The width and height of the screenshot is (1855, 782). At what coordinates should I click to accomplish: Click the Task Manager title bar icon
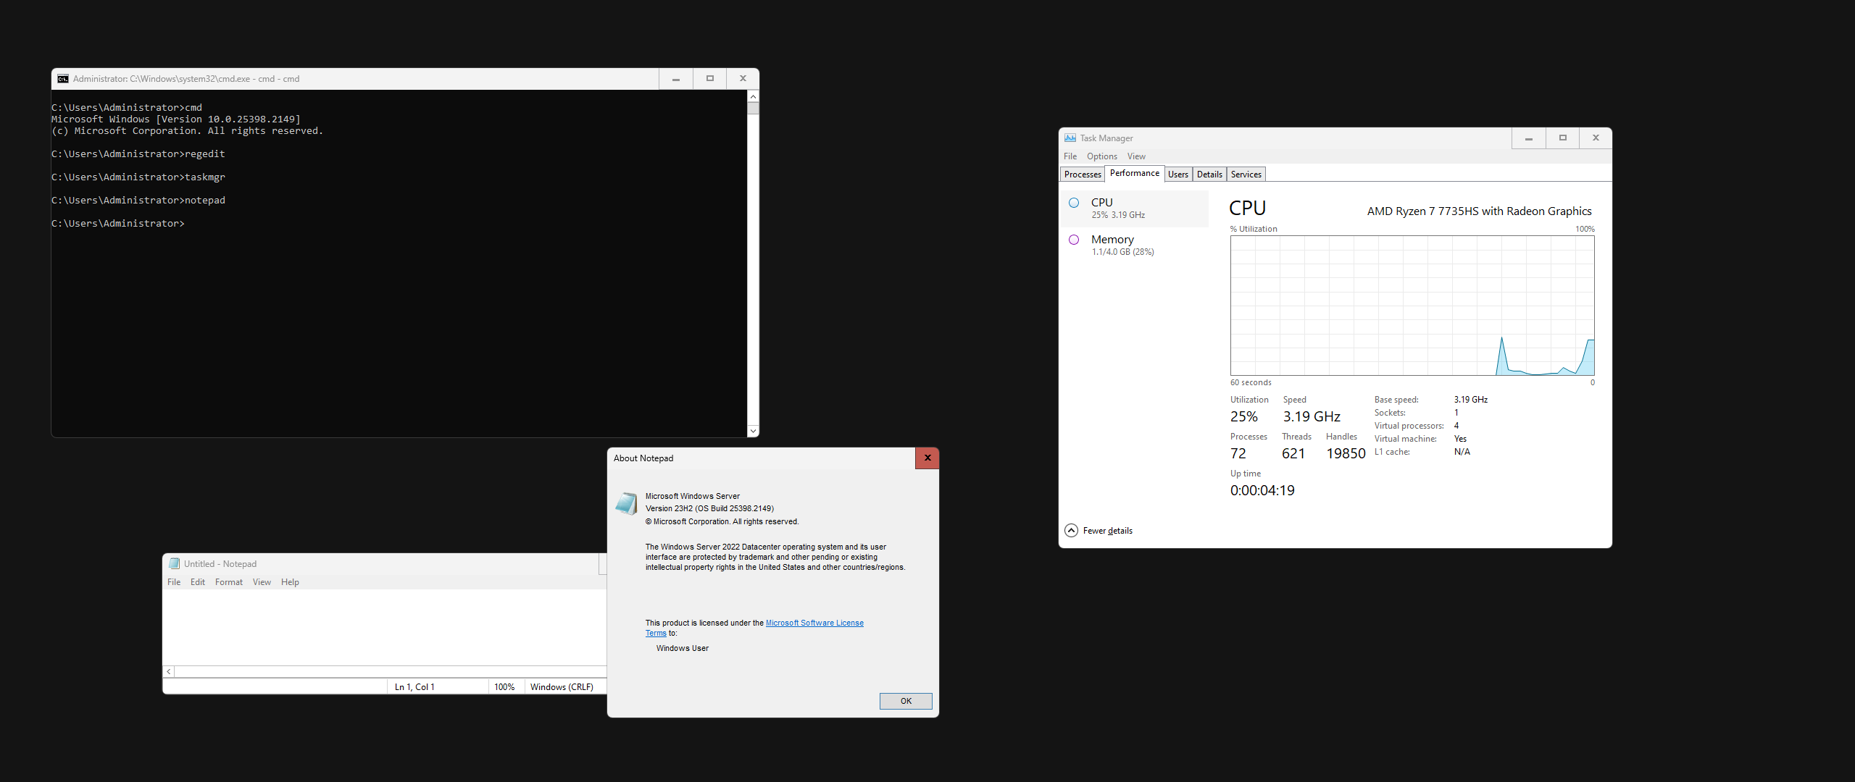1070,138
